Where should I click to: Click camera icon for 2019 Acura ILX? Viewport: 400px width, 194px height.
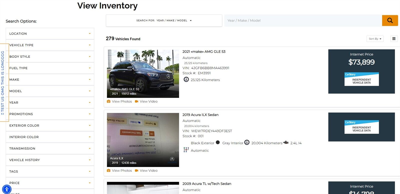tap(108, 170)
